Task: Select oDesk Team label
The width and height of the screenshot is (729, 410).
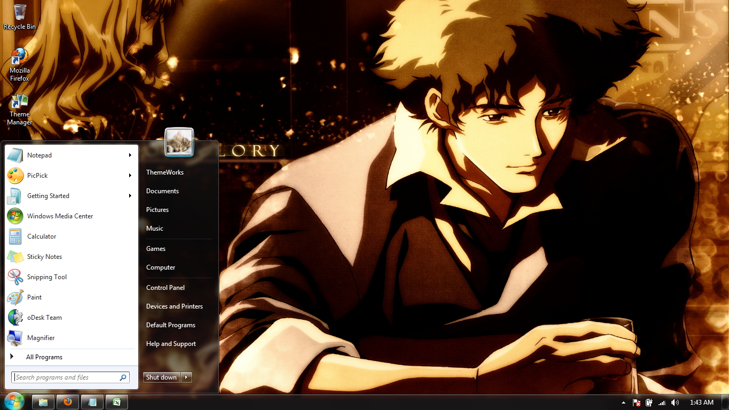Action: [45, 318]
